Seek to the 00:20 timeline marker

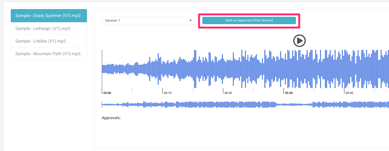(x=228, y=93)
